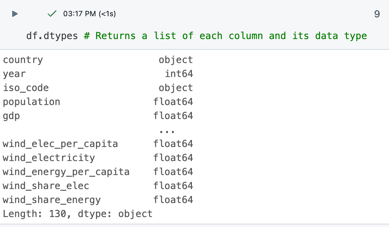389x227 pixels.
Task: Click the "population" output row
Action: pyautogui.click(x=31, y=102)
